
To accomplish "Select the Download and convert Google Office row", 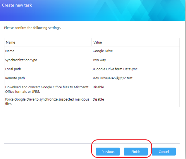I will tap(92, 89).
